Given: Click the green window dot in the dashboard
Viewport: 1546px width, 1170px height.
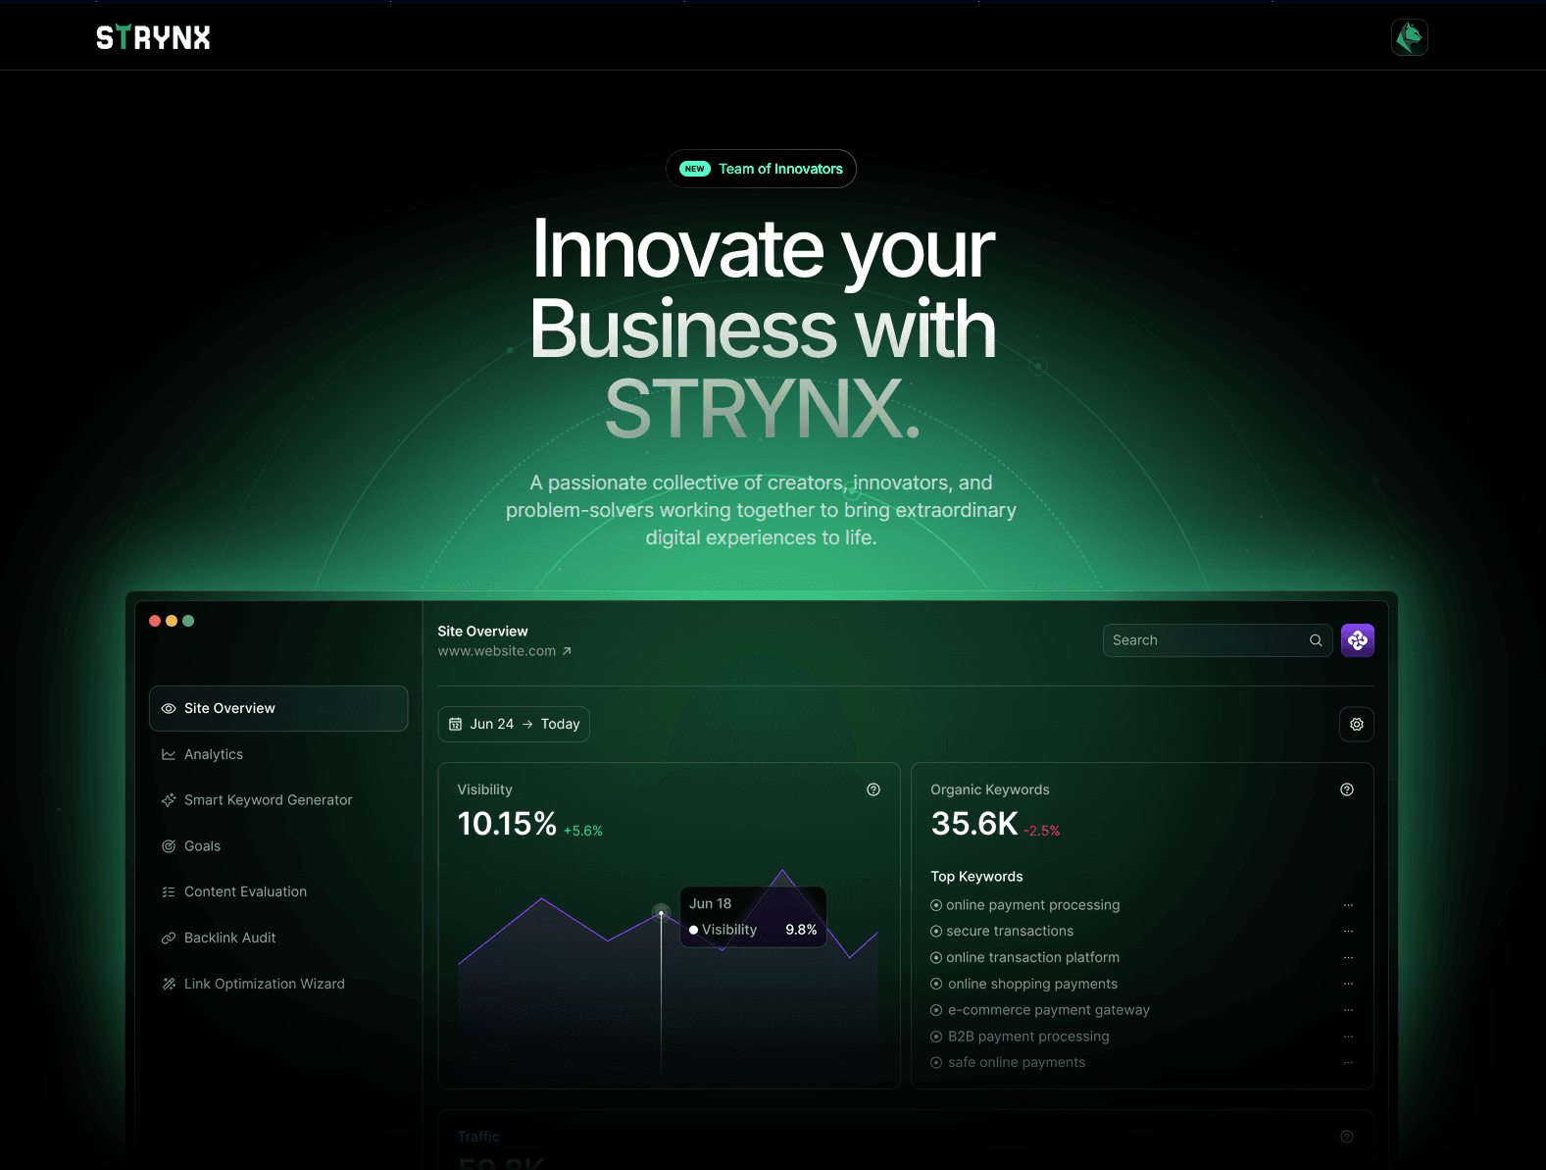Looking at the screenshot, I should click(188, 621).
